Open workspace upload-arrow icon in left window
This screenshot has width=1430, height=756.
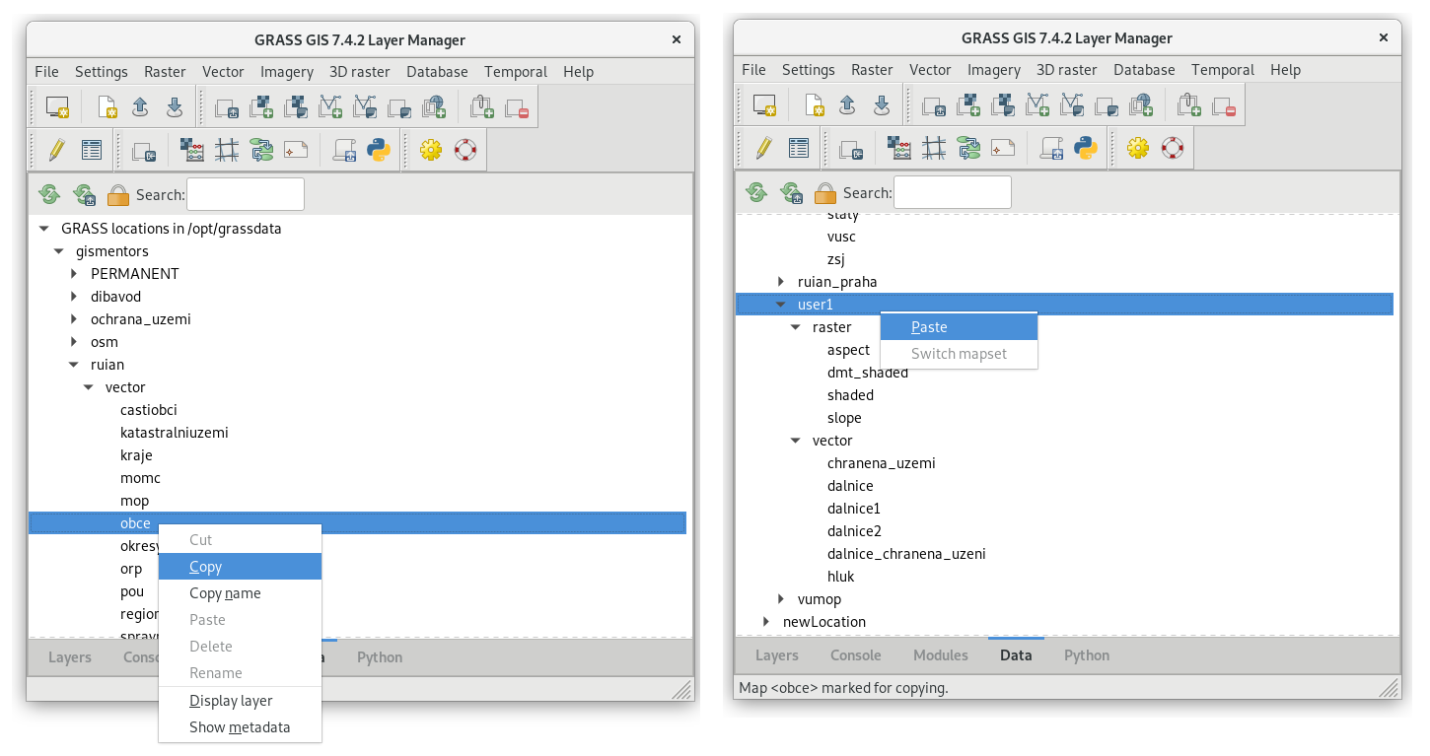pos(140,106)
